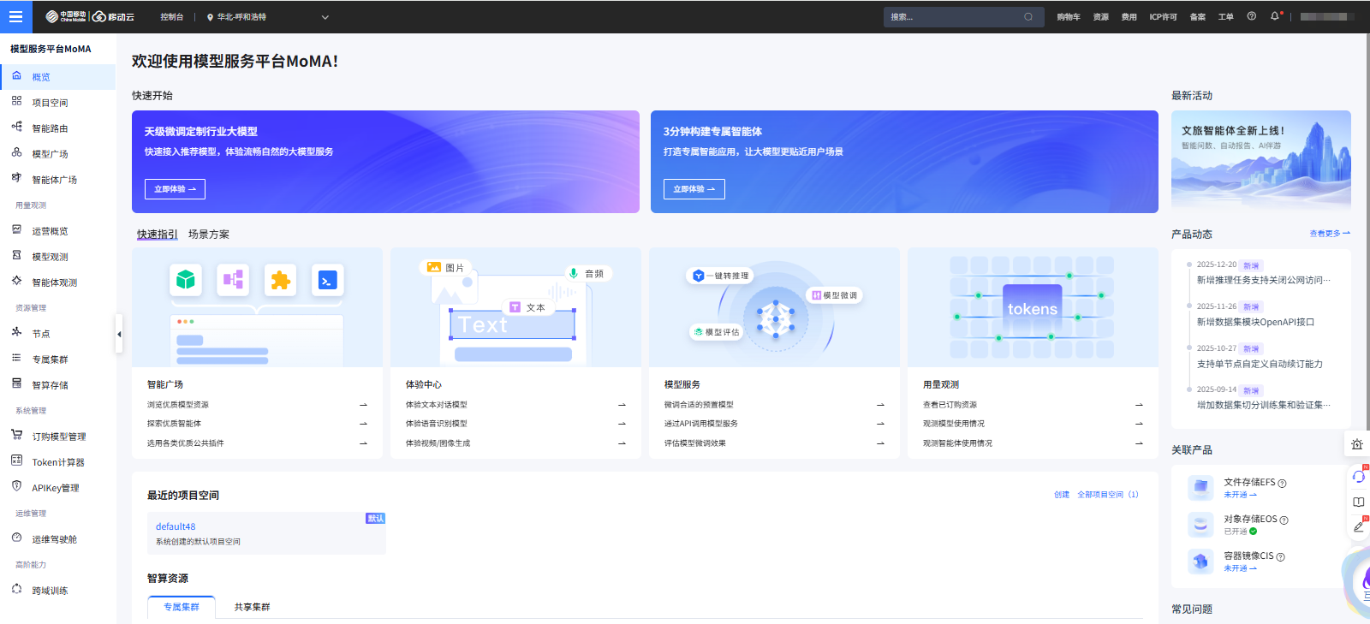
Task: Open 控制台 in the top bar
Action: point(172,17)
